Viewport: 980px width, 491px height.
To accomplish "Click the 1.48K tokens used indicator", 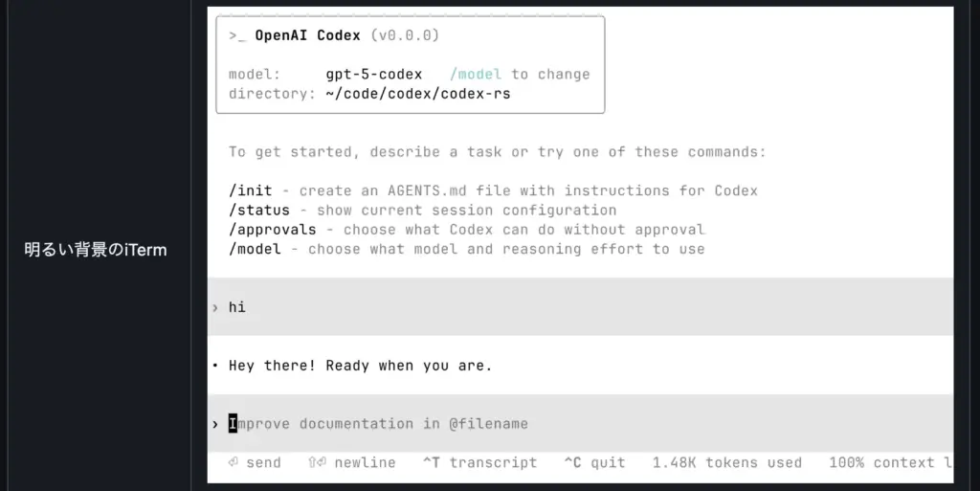I will (726, 462).
